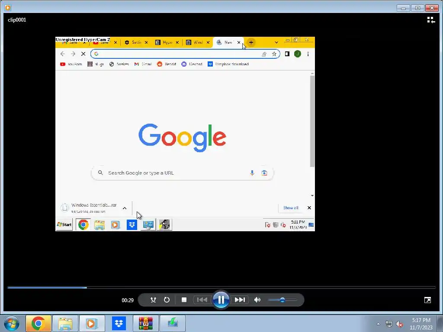Skip to the next track
This screenshot has width=443, height=332.
(x=240, y=300)
